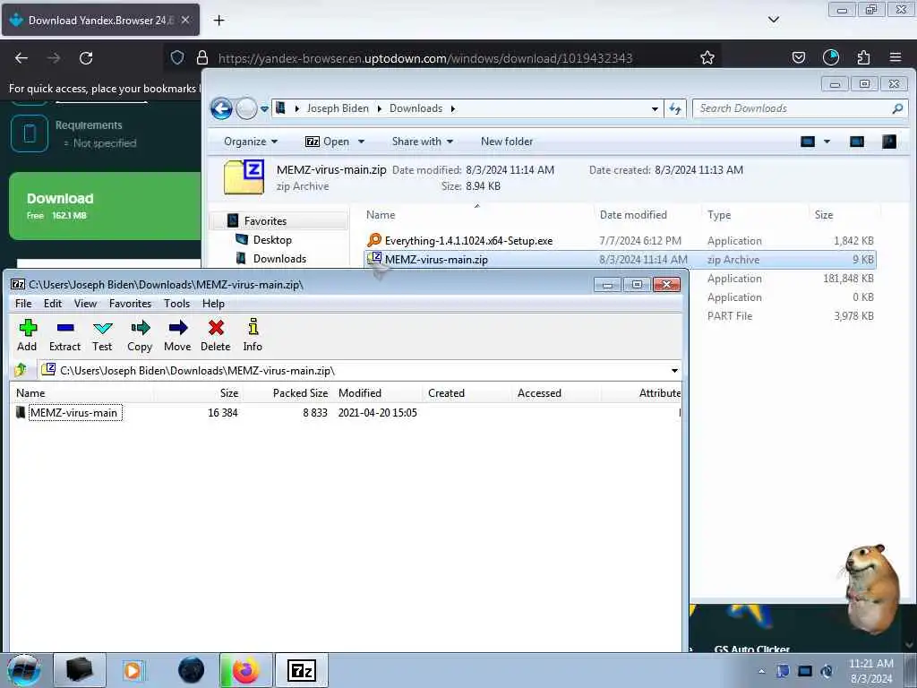Select Desktop in Explorer navigation pane
917x688 pixels.
tap(272, 240)
